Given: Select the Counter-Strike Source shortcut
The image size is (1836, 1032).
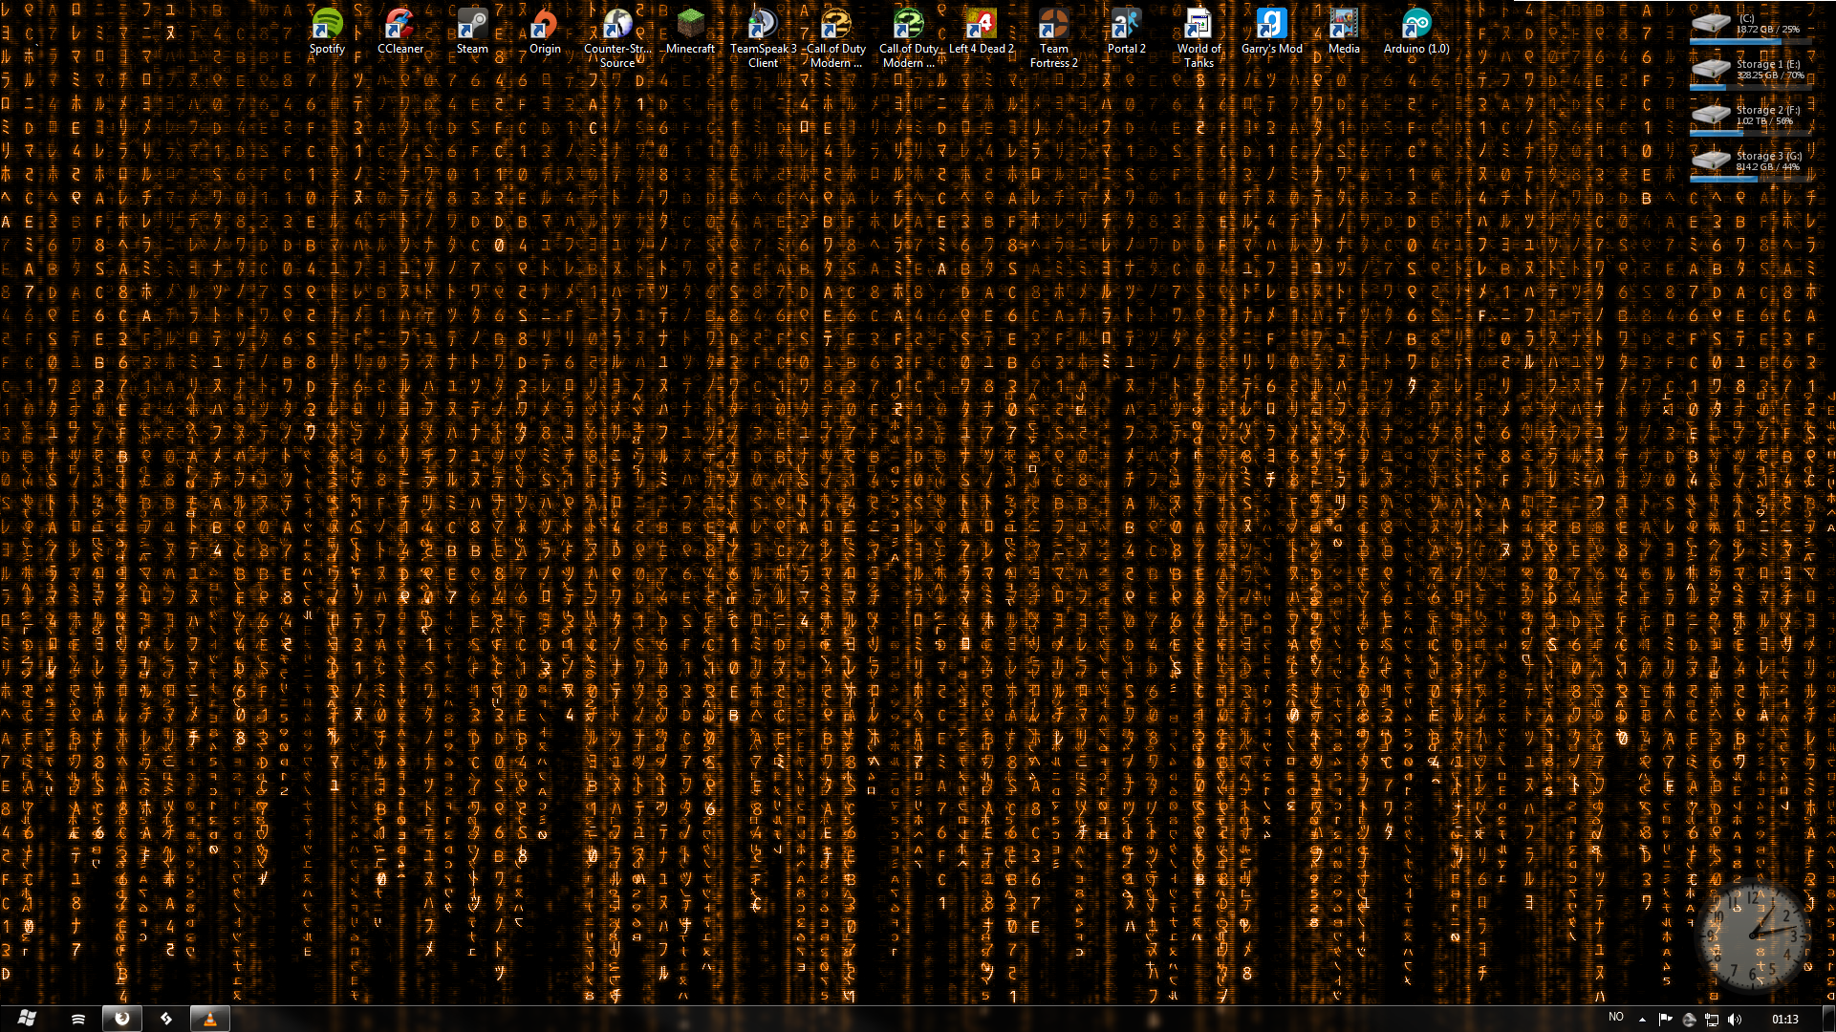Looking at the screenshot, I should [x=617, y=38].
